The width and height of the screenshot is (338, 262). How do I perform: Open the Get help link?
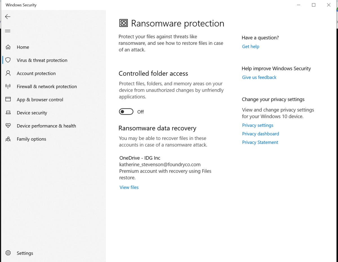pyautogui.click(x=250, y=46)
